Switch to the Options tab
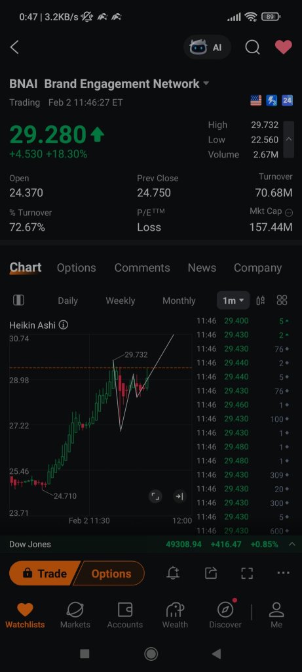The height and width of the screenshot is (672, 302). click(x=76, y=268)
